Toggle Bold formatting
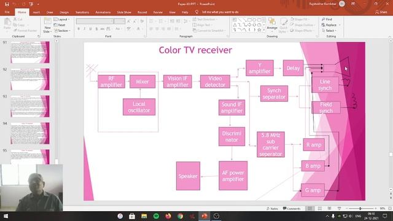 79,29
